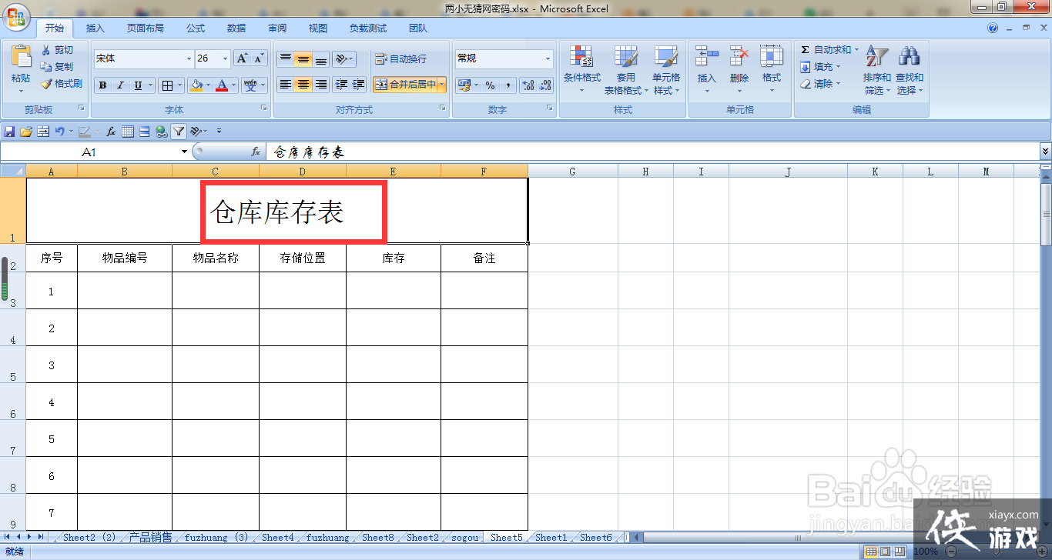Toggle align text right
The image size is (1052, 560).
tap(321, 85)
